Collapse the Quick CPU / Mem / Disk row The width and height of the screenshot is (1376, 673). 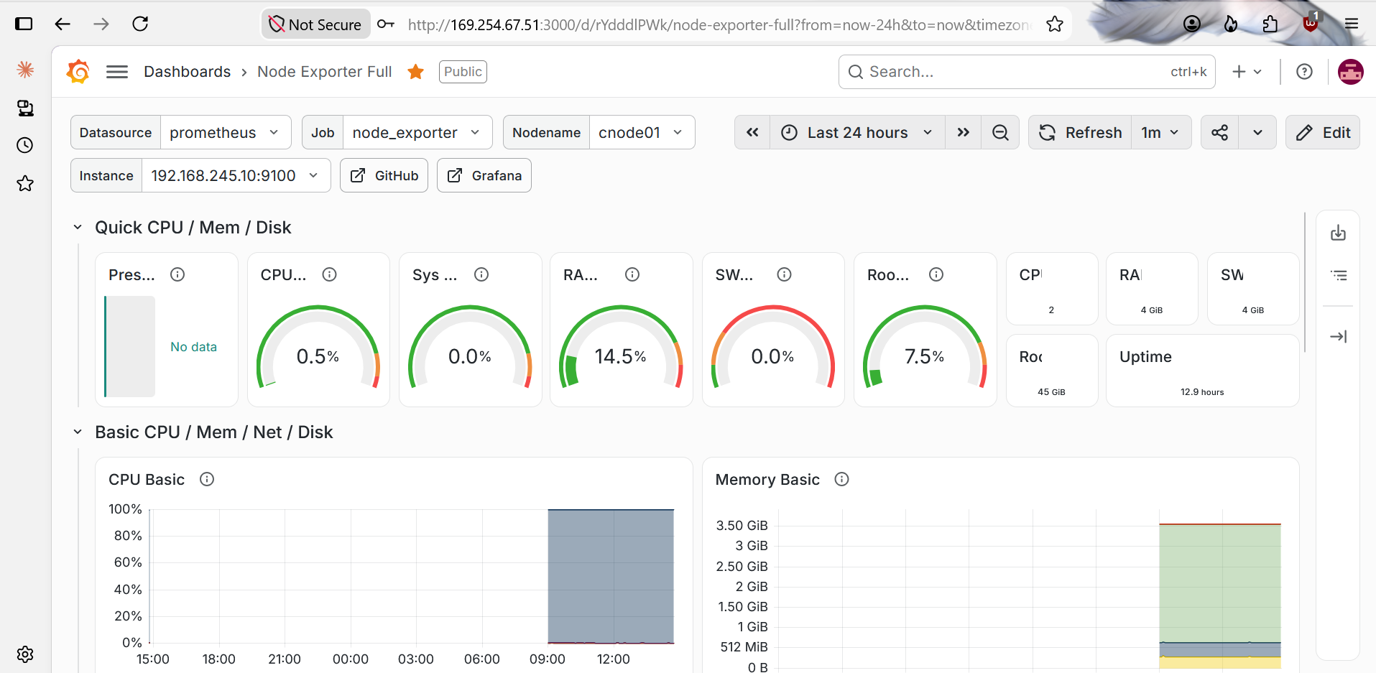pyautogui.click(x=78, y=227)
